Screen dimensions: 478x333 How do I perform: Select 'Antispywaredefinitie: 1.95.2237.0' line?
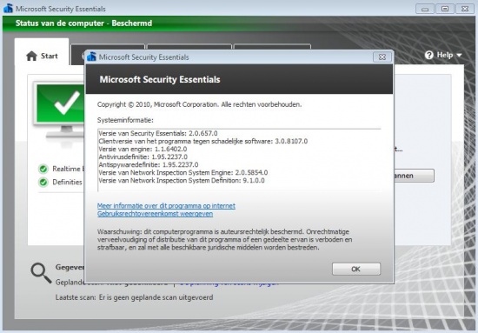tap(149, 165)
